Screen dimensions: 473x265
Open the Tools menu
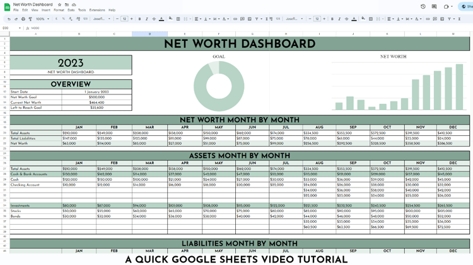[82, 10]
